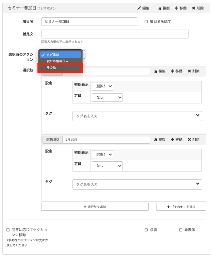Expand タグ名を入力 dropdown of first choice
The image size is (213, 258).
(x=137, y=116)
